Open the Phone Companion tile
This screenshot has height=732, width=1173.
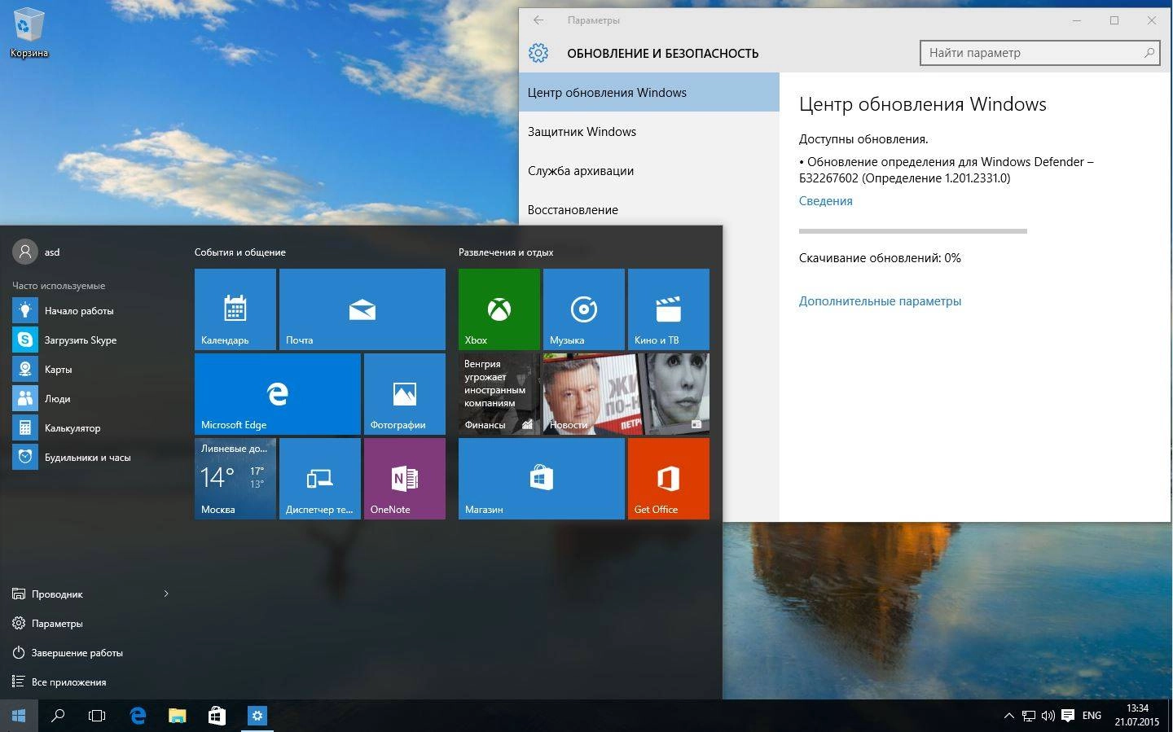click(x=320, y=479)
